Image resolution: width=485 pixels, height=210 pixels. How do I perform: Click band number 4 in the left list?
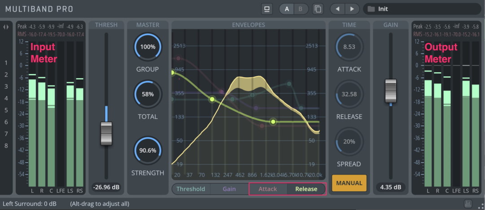pyautogui.click(x=6, y=98)
